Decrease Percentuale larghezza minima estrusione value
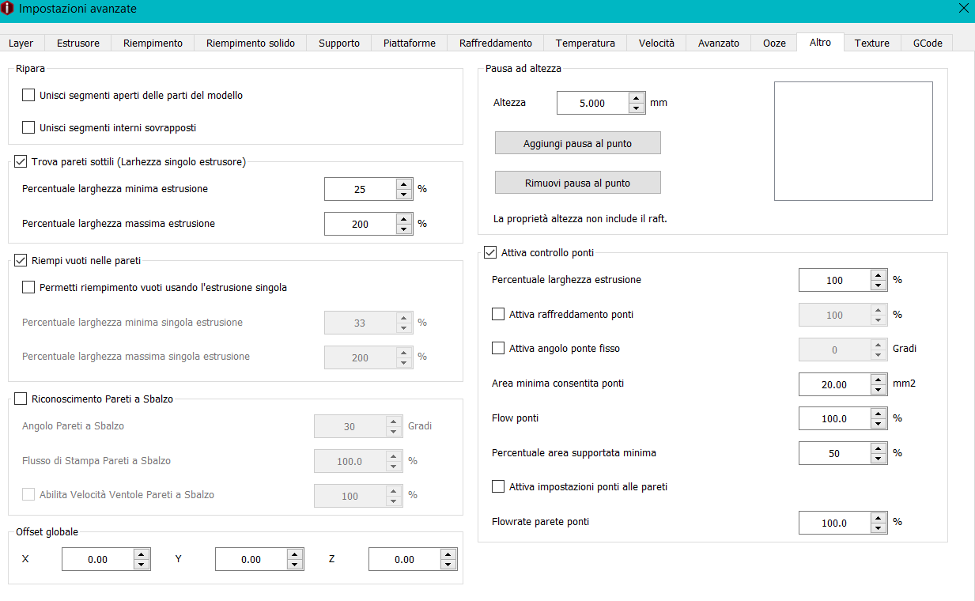Screen dimensions: 975x601 coord(403,195)
